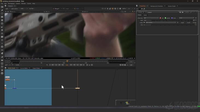Switch to the Curve Editor tab

[x=24, y=68]
